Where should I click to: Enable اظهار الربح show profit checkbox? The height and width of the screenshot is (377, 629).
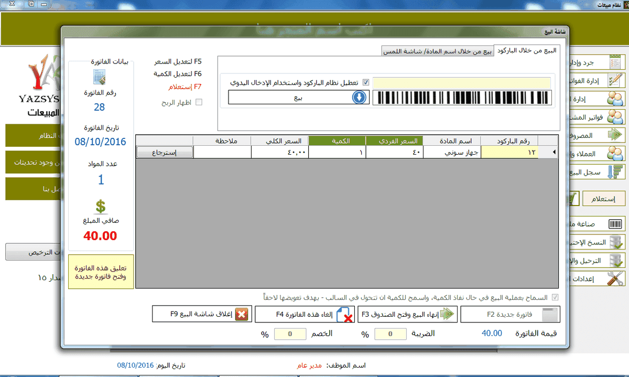click(x=199, y=102)
